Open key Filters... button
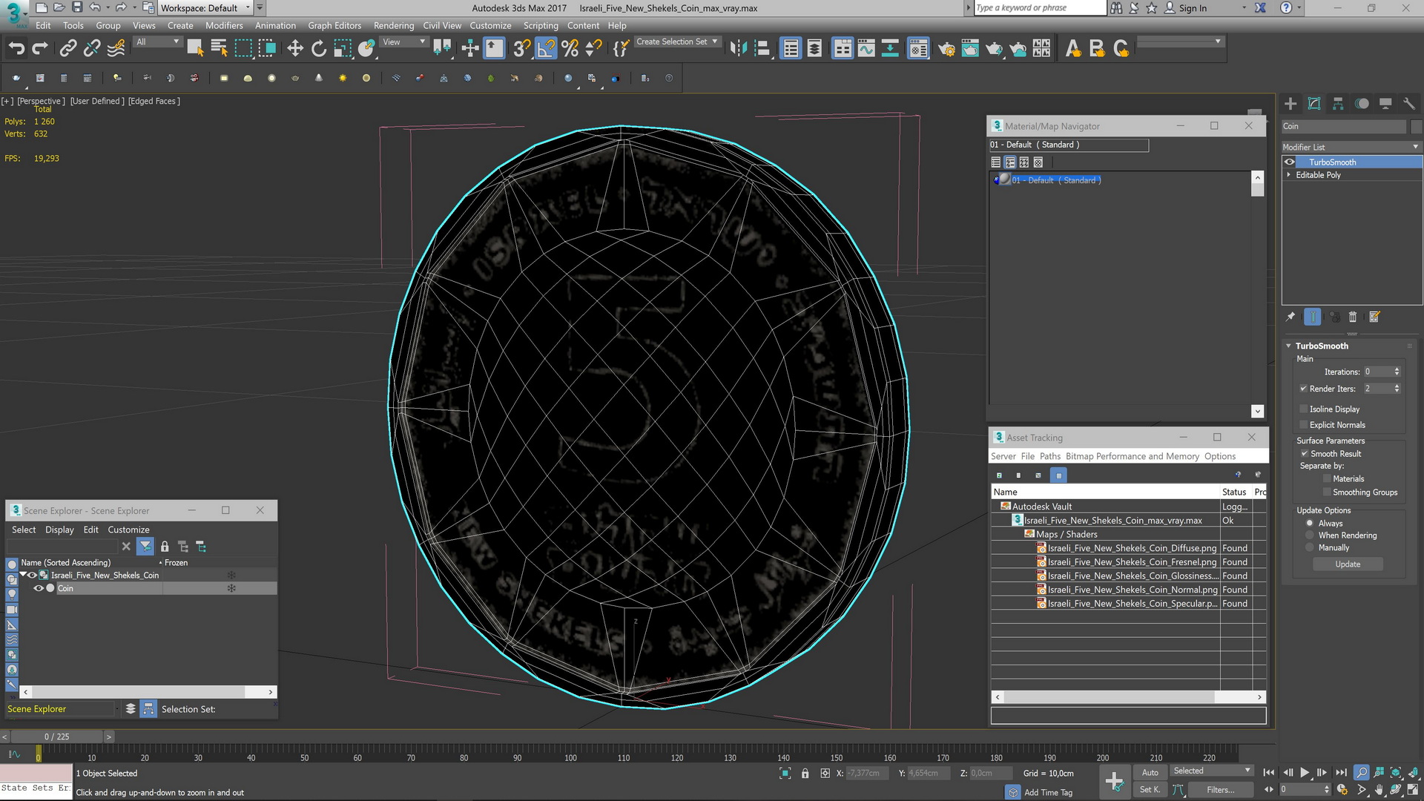This screenshot has width=1424, height=801. pyautogui.click(x=1220, y=790)
